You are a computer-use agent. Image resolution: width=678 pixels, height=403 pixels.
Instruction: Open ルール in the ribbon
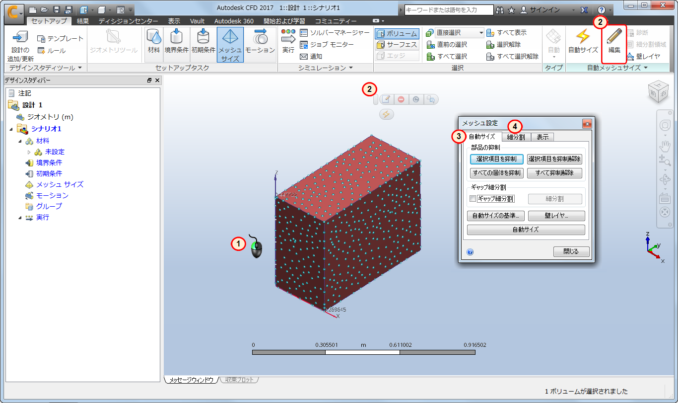(52, 50)
